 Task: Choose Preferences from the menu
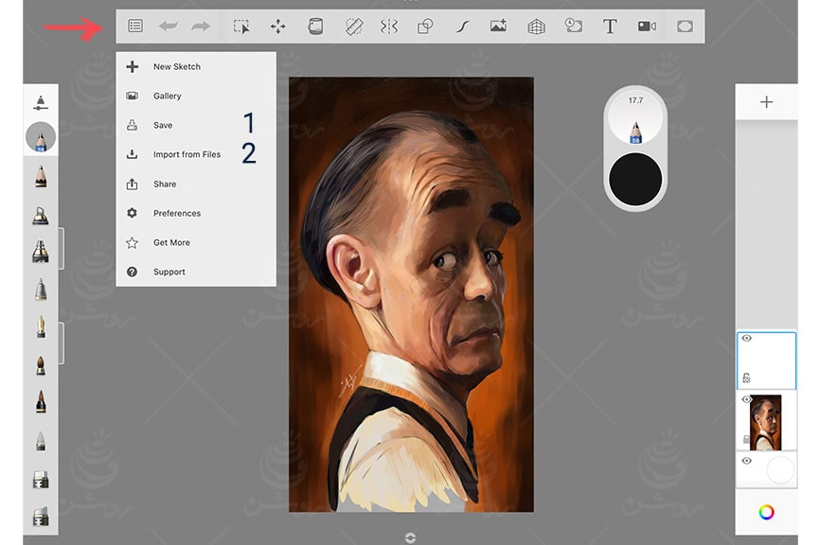[177, 213]
